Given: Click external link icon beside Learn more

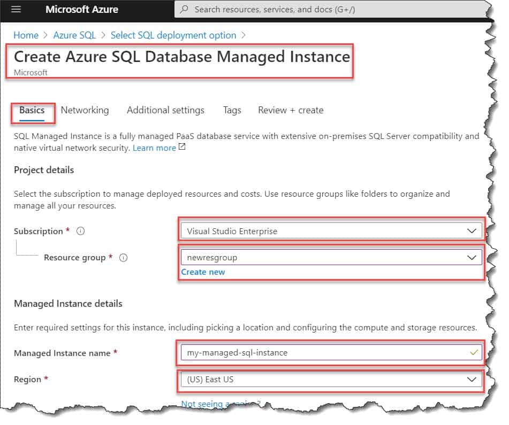Looking at the screenshot, I should coord(182,147).
